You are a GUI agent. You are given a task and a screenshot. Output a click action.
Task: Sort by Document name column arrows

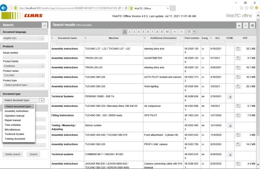tap(52, 38)
